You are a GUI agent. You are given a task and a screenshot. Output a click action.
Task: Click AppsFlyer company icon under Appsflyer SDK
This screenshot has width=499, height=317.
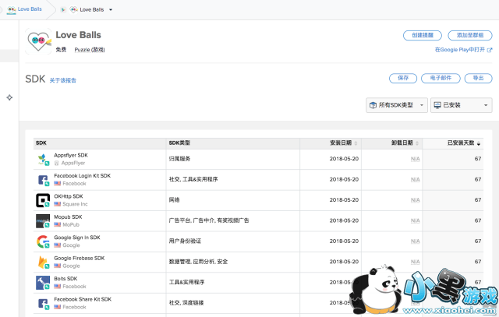[57, 163]
